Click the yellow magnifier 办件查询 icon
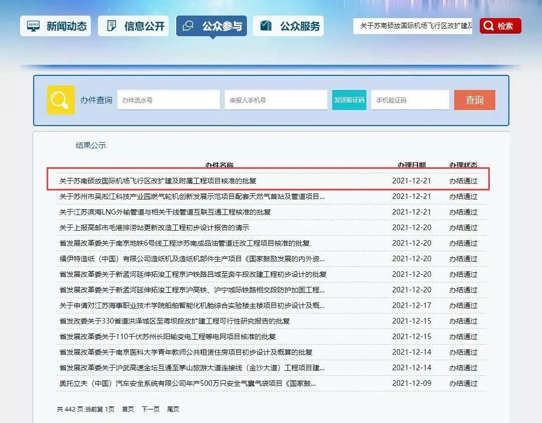 pos(60,100)
